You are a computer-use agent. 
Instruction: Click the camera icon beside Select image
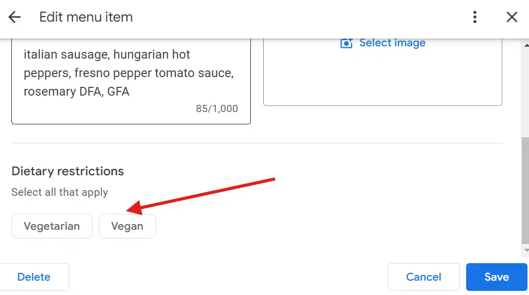point(347,43)
